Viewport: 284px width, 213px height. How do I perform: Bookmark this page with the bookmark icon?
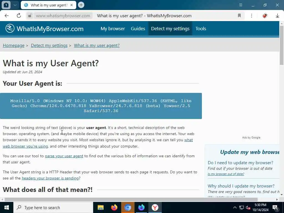239,16
